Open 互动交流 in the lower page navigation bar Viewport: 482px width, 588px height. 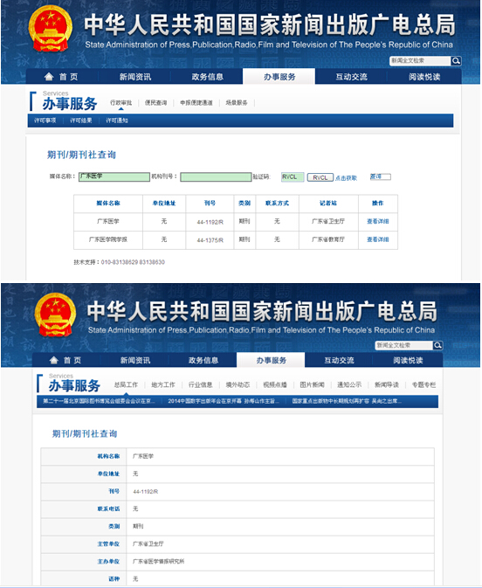coord(339,360)
